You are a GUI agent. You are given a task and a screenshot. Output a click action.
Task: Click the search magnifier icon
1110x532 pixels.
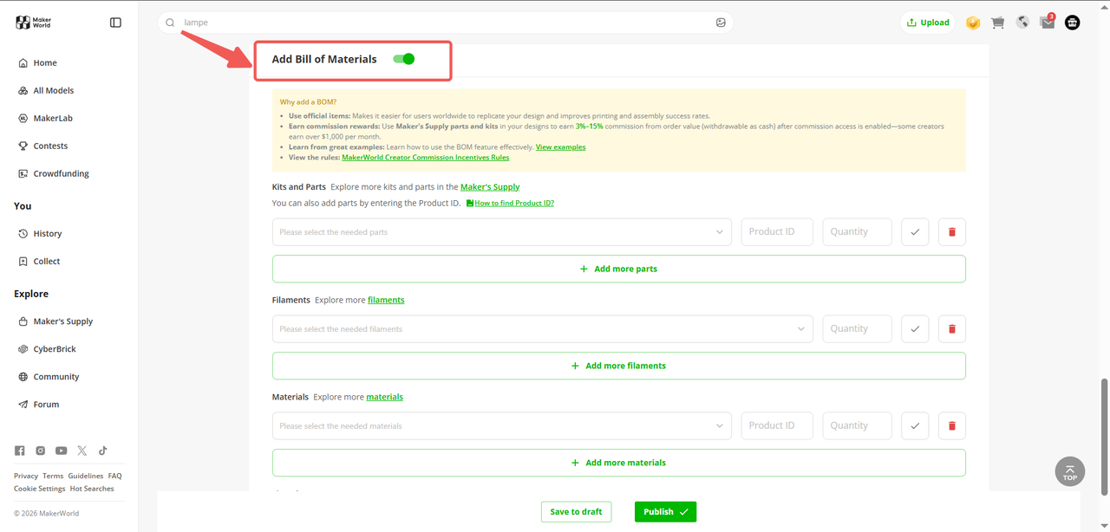(170, 23)
